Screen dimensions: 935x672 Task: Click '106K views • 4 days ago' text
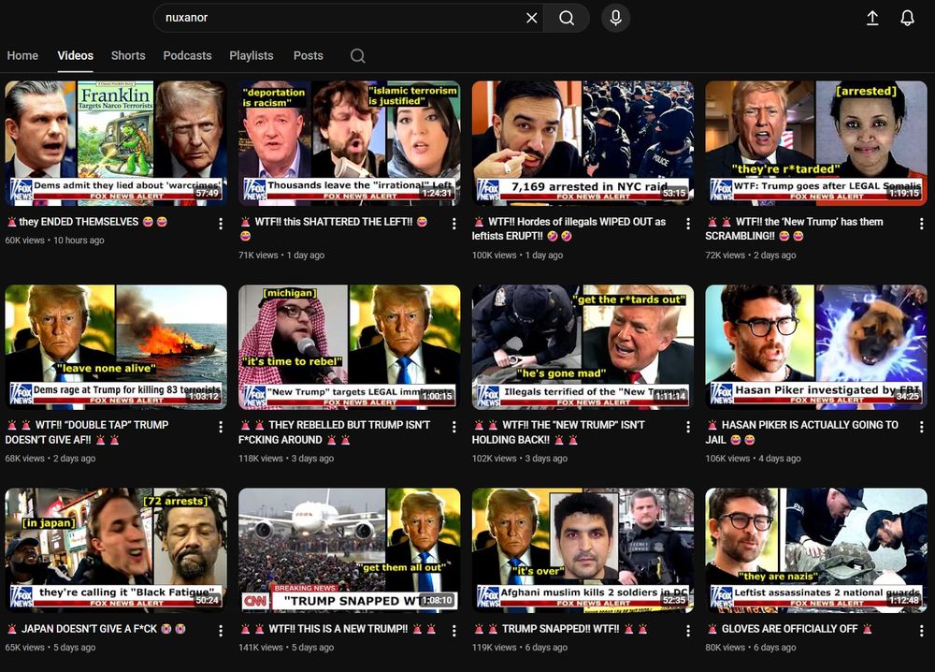(x=753, y=459)
